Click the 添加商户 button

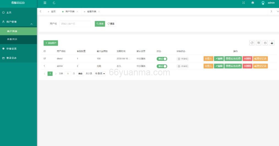[x=51, y=43]
